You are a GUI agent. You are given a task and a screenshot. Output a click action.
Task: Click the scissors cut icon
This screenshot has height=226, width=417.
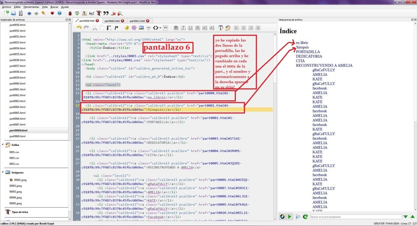(x=95, y=28)
